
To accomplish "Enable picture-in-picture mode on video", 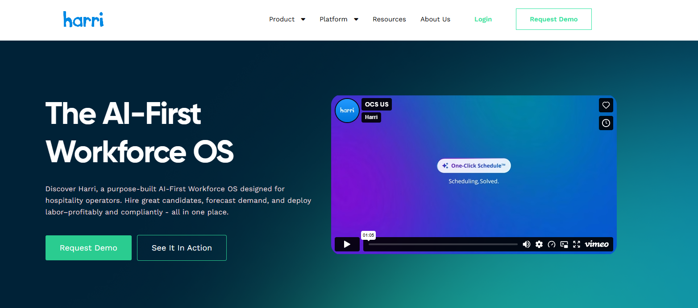I will pos(564,244).
